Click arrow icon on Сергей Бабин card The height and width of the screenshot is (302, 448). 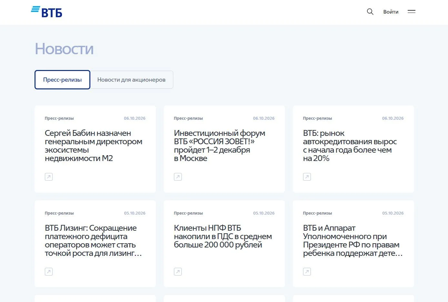49,177
